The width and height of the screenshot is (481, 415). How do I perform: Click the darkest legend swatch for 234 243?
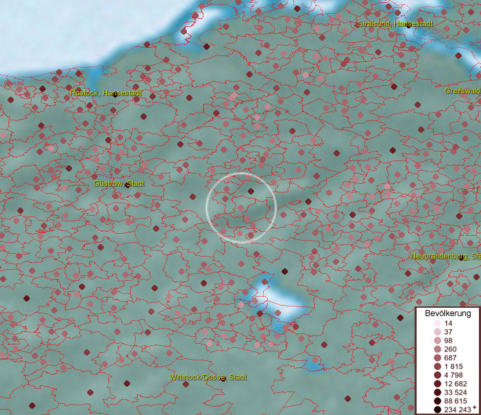pyautogui.click(x=437, y=409)
